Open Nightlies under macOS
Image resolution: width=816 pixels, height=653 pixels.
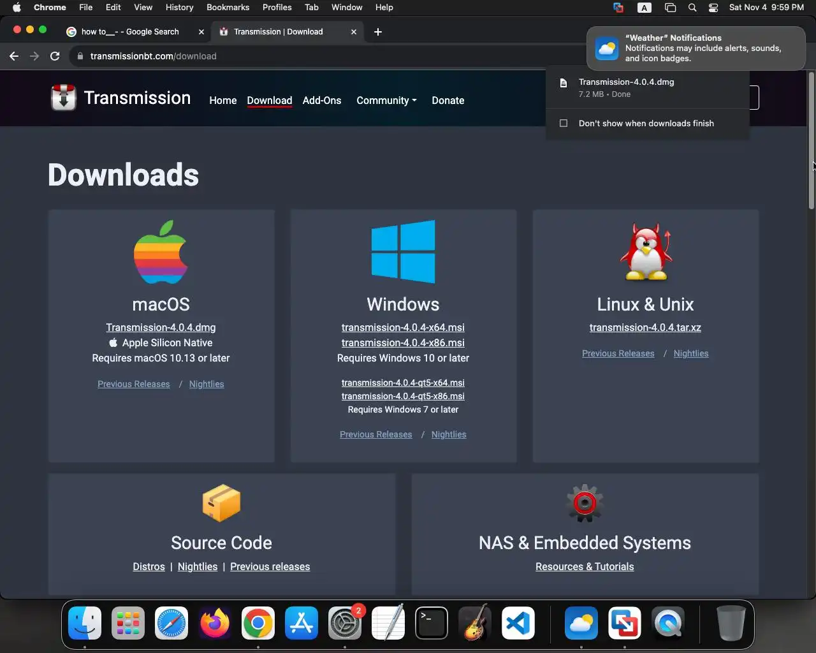click(x=207, y=385)
